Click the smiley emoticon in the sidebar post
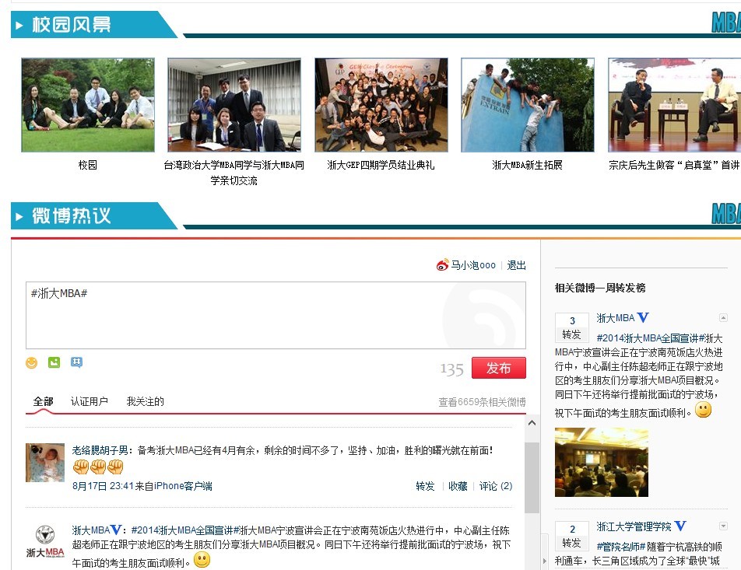This screenshot has height=570, width=741. pos(703,410)
